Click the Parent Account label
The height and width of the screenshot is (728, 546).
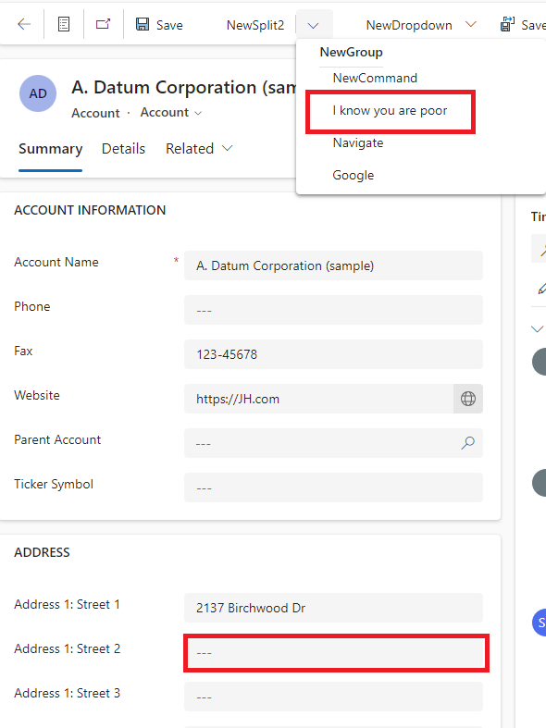point(57,440)
